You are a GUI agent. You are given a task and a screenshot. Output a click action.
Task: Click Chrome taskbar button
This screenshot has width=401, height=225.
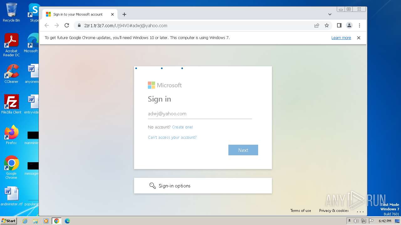click(57, 221)
